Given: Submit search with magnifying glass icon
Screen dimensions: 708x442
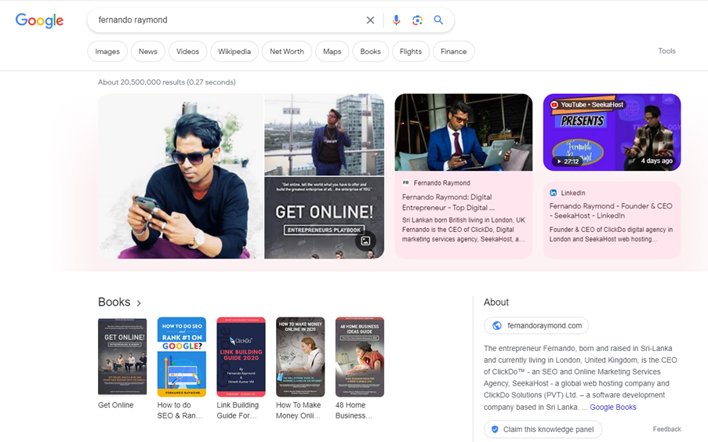Looking at the screenshot, I should tap(438, 20).
